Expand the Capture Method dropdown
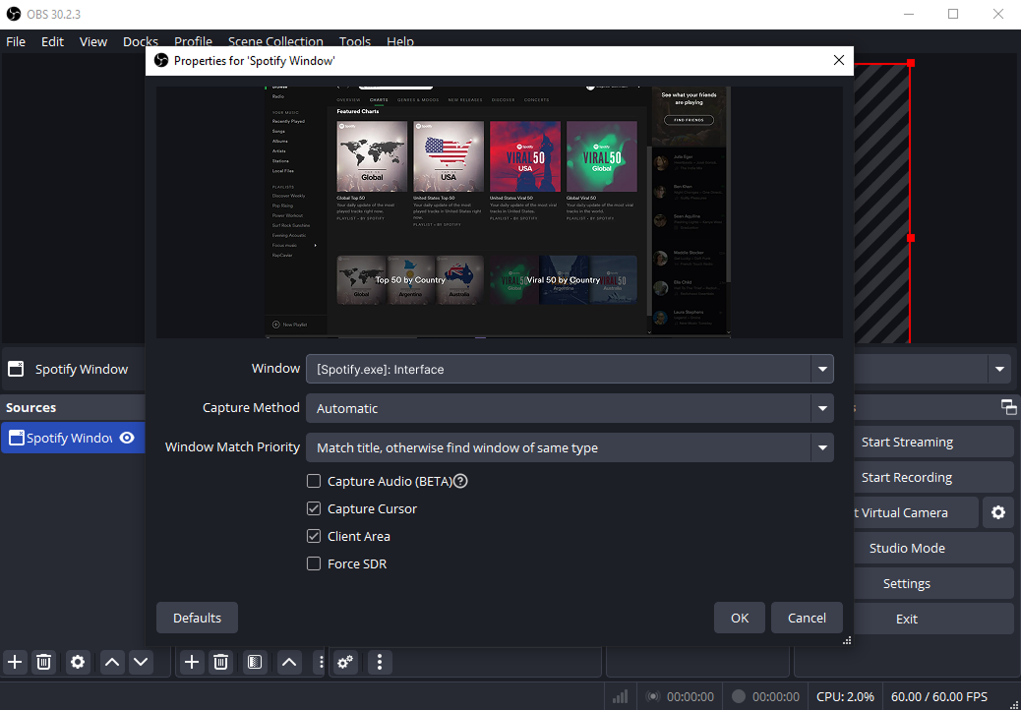 tap(822, 408)
